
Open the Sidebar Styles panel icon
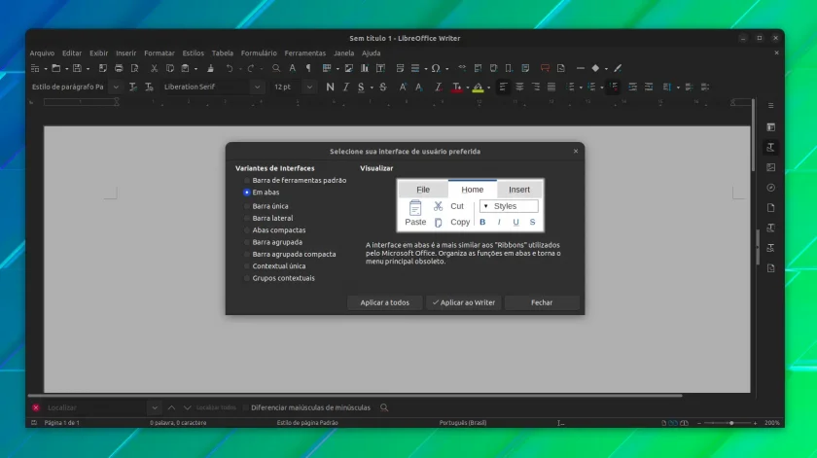pos(770,148)
